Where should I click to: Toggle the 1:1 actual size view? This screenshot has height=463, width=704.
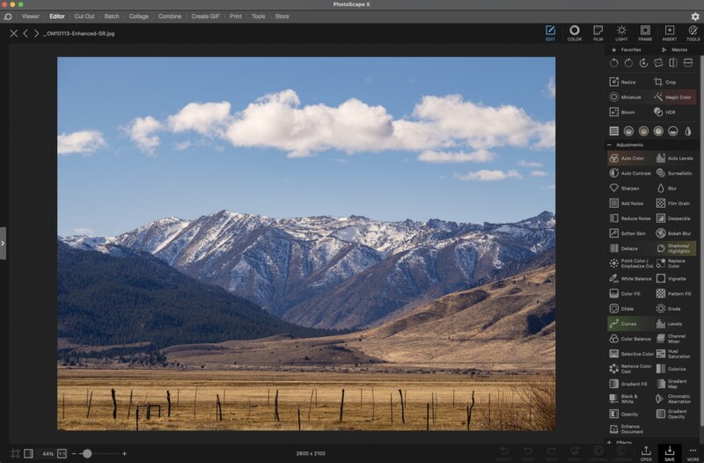tap(62, 453)
